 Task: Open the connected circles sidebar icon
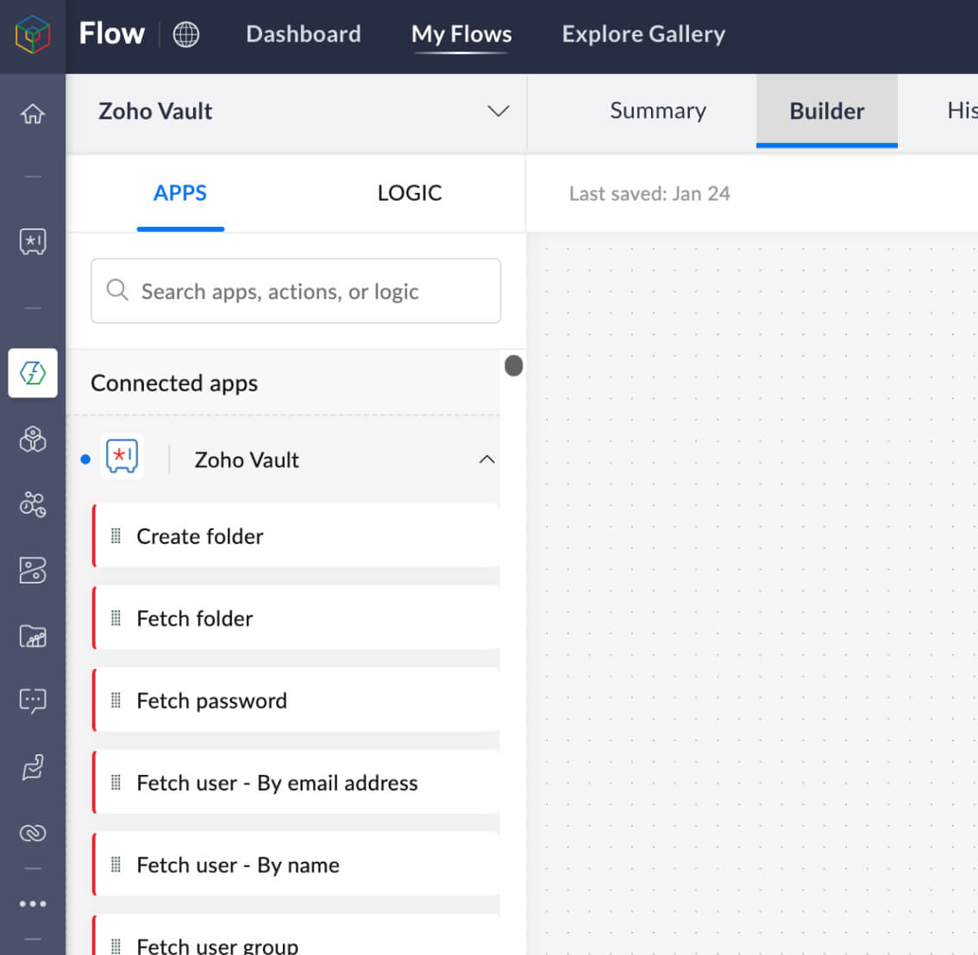coord(33,504)
